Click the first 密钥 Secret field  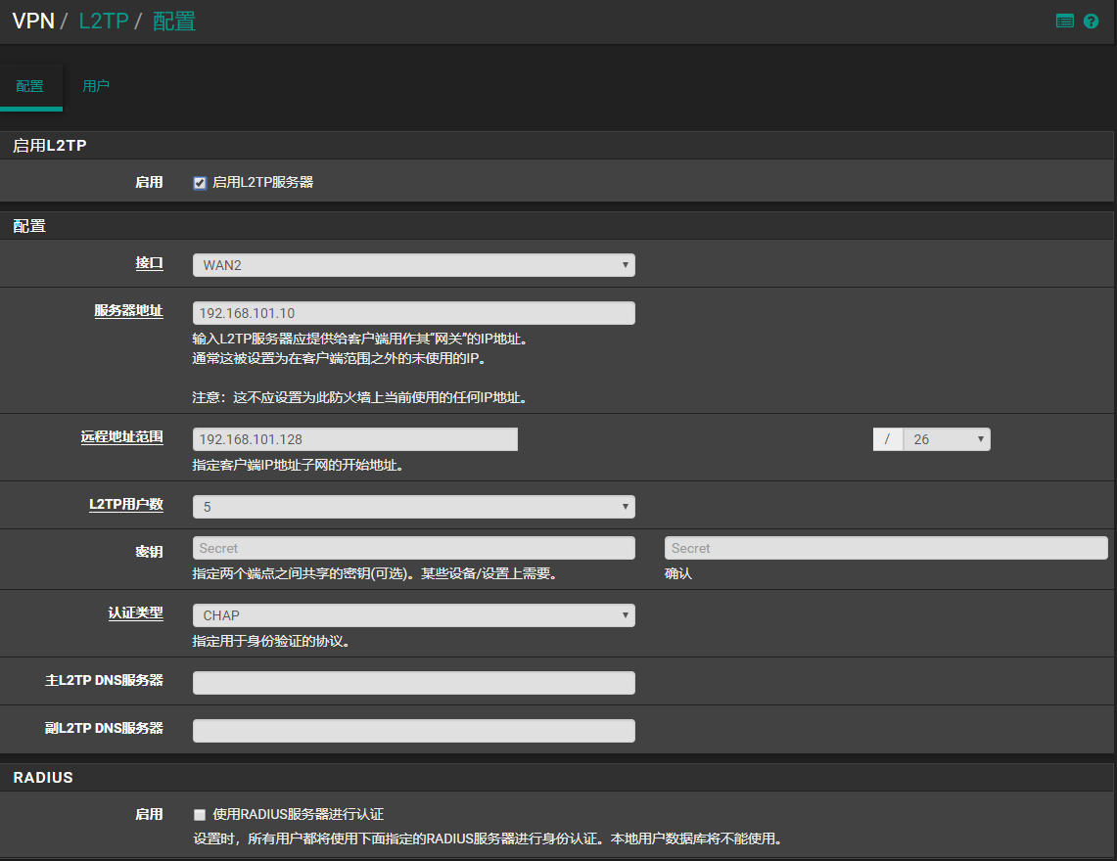tap(413, 548)
